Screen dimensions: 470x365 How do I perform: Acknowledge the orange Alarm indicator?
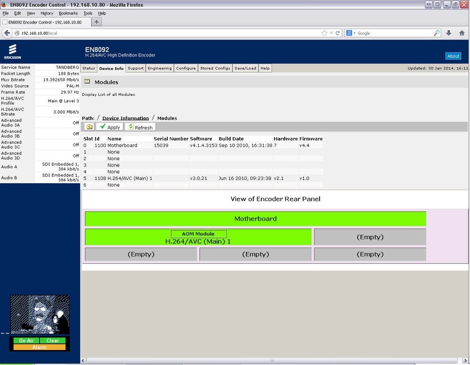pos(39,346)
